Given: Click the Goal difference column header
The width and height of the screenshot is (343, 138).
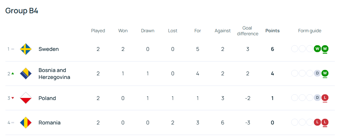Looking at the screenshot, I should click(x=248, y=31).
